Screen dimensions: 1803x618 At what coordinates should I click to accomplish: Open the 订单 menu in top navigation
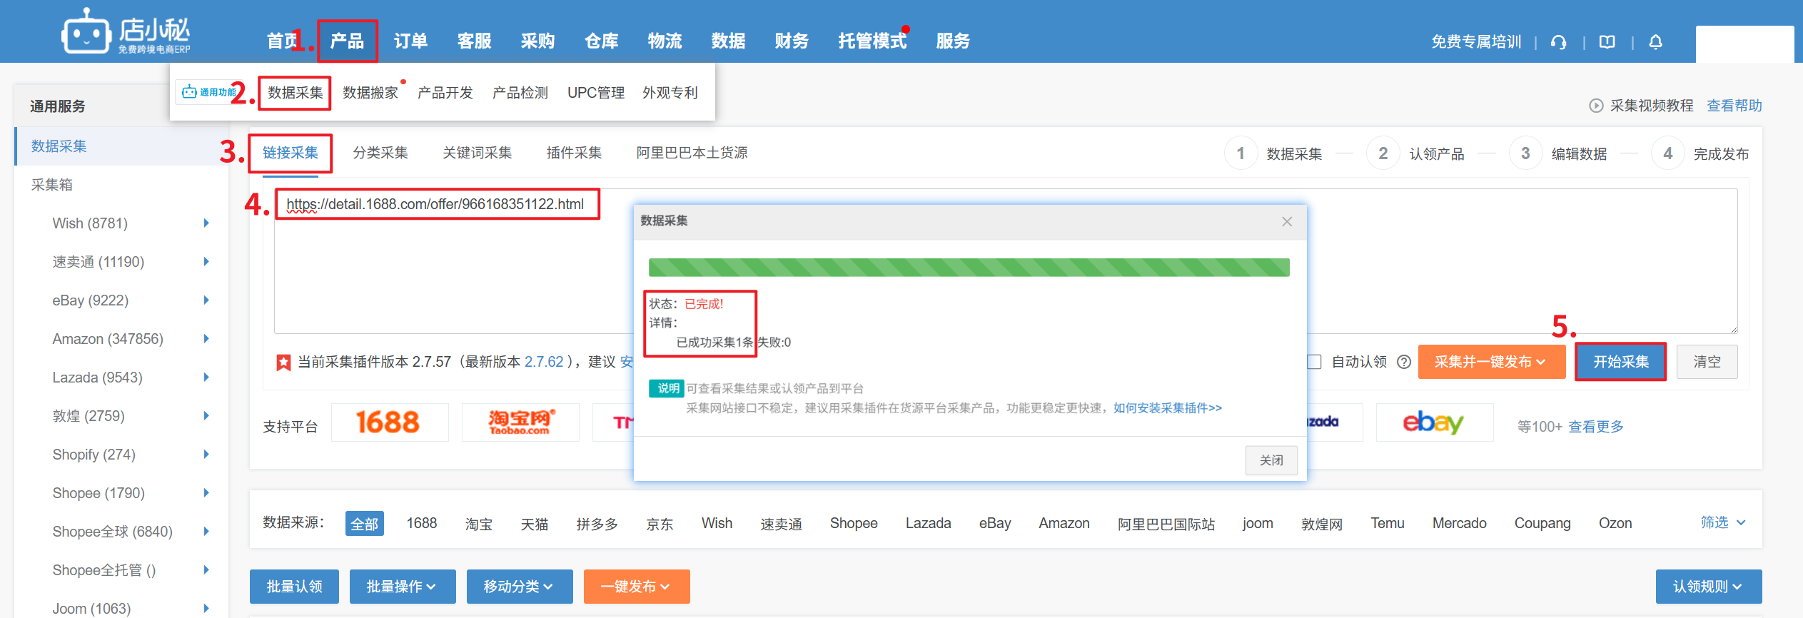tap(410, 41)
